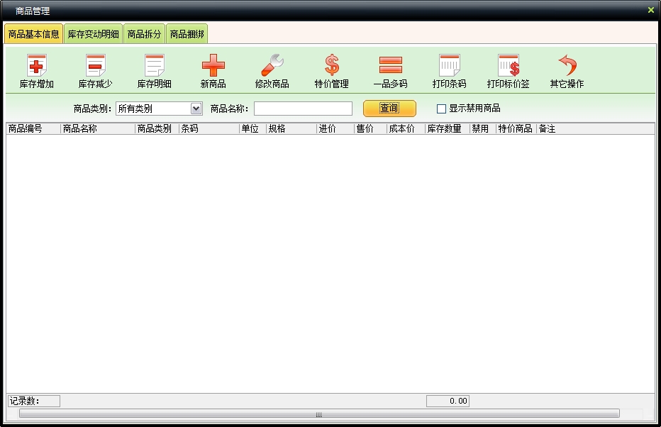The width and height of the screenshot is (661, 427).
Task: Click the 库存减少 (stock decrease) icon
Action: [95, 66]
